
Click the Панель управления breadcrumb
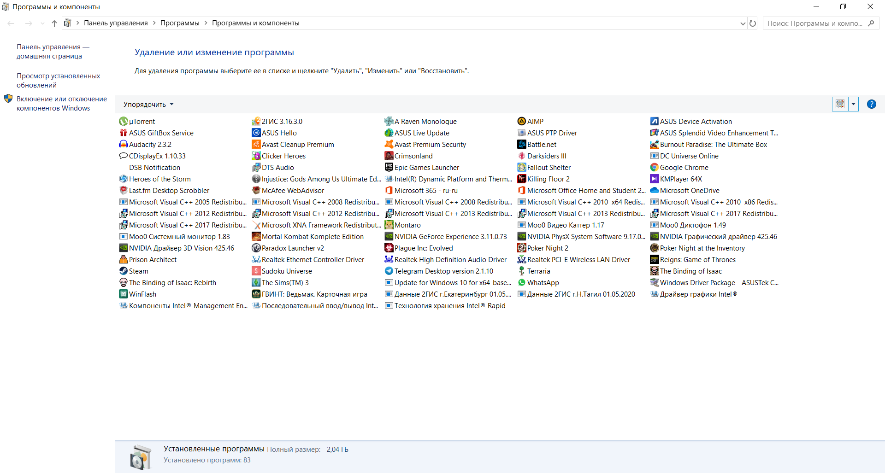click(116, 23)
